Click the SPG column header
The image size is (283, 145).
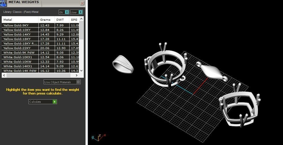click(74, 20)
